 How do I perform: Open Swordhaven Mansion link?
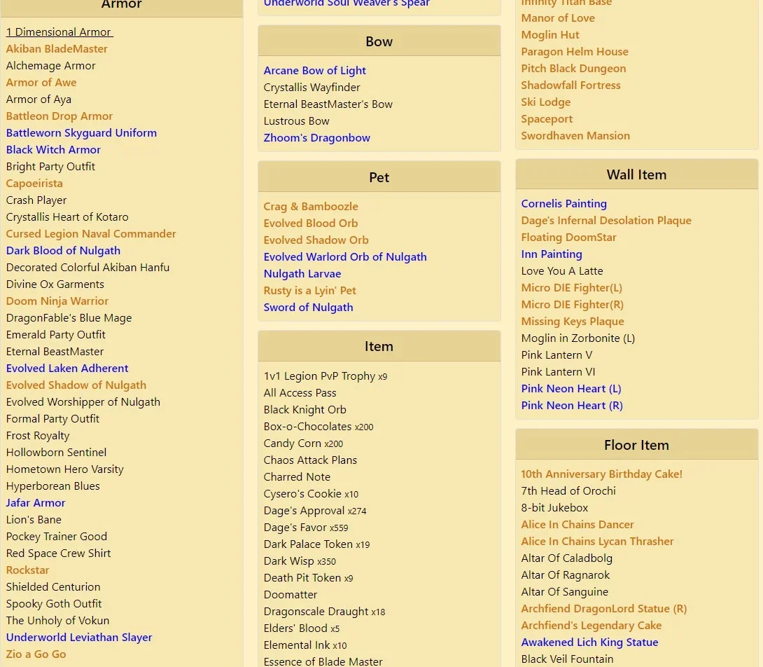pyautogui.click(x=575, y=136)
